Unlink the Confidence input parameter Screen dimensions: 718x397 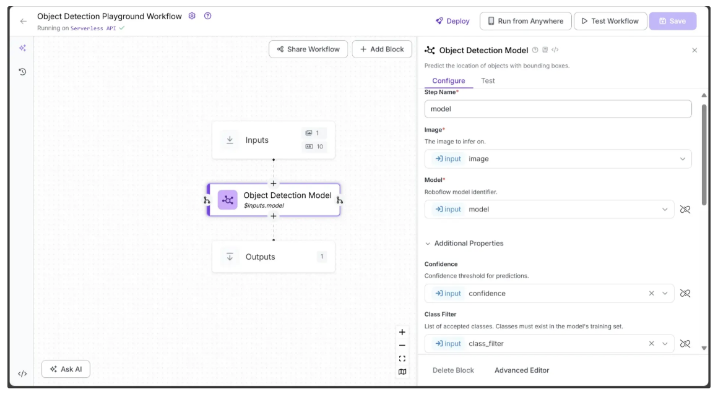click(685, 293)
